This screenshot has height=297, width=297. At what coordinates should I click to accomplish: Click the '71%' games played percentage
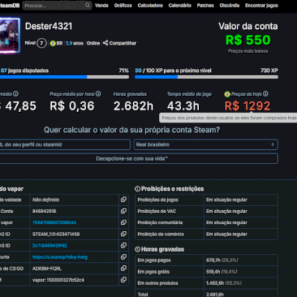[124, 71]
